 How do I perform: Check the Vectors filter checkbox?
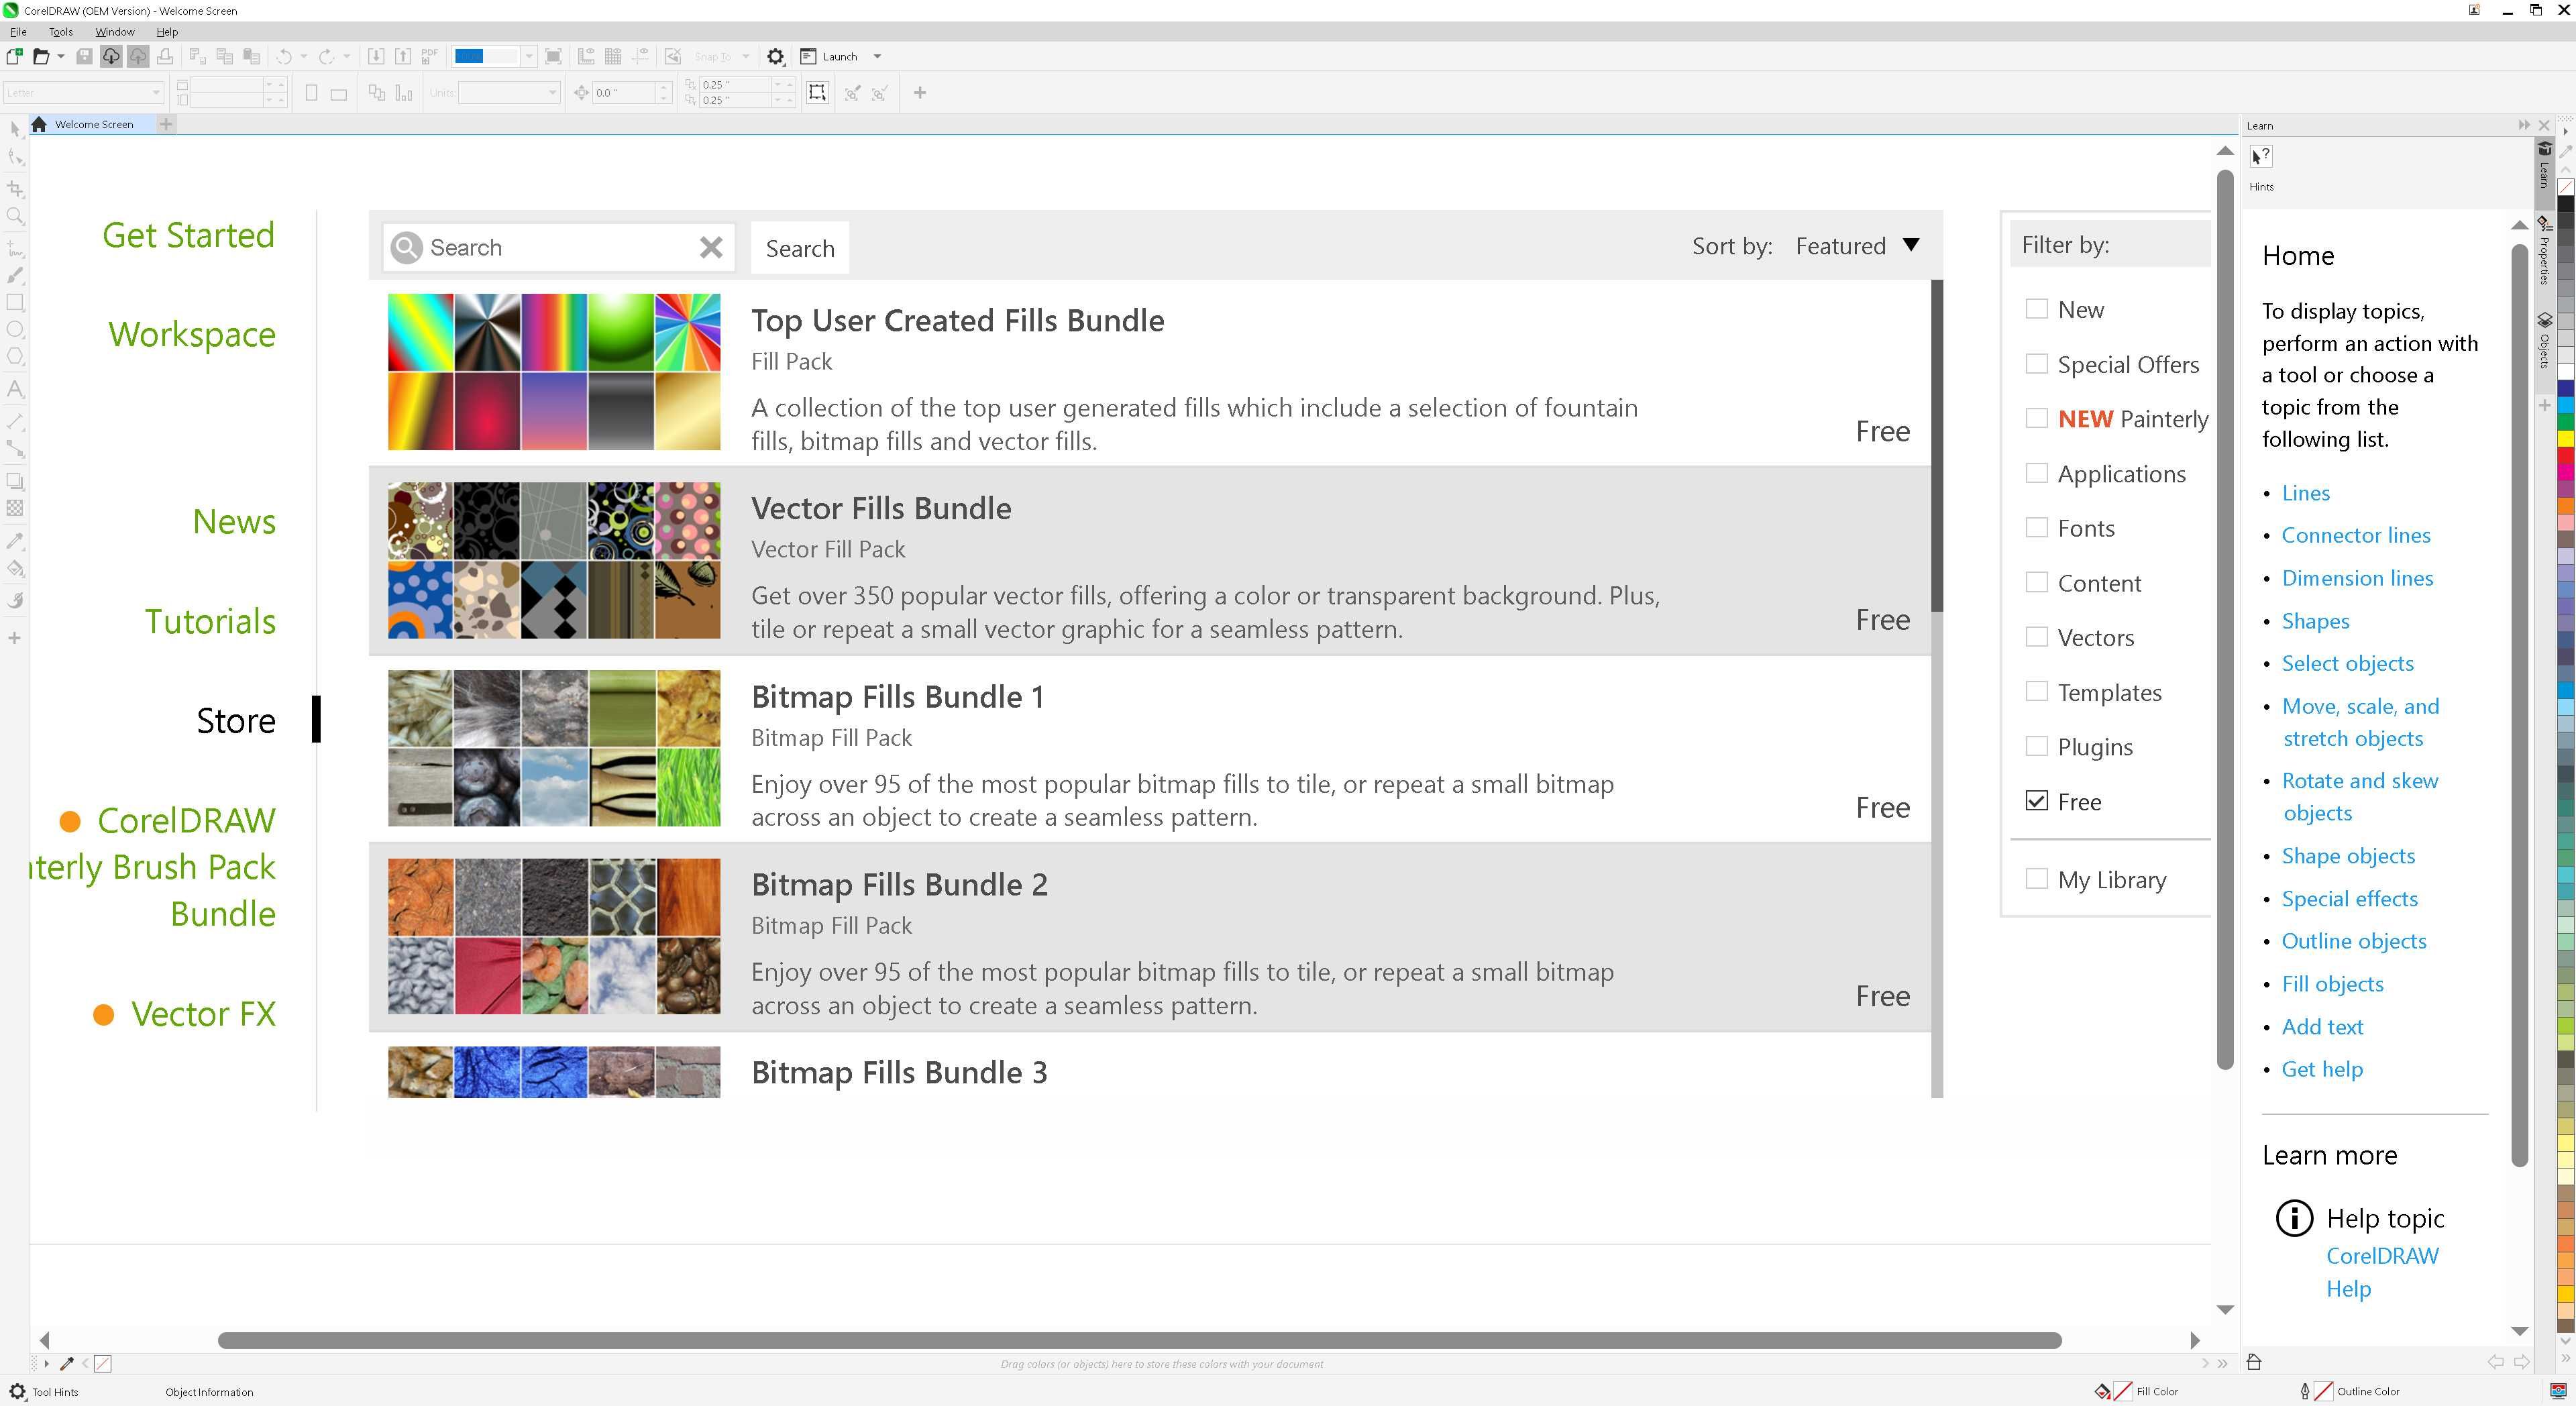(x=2036, y=637)
